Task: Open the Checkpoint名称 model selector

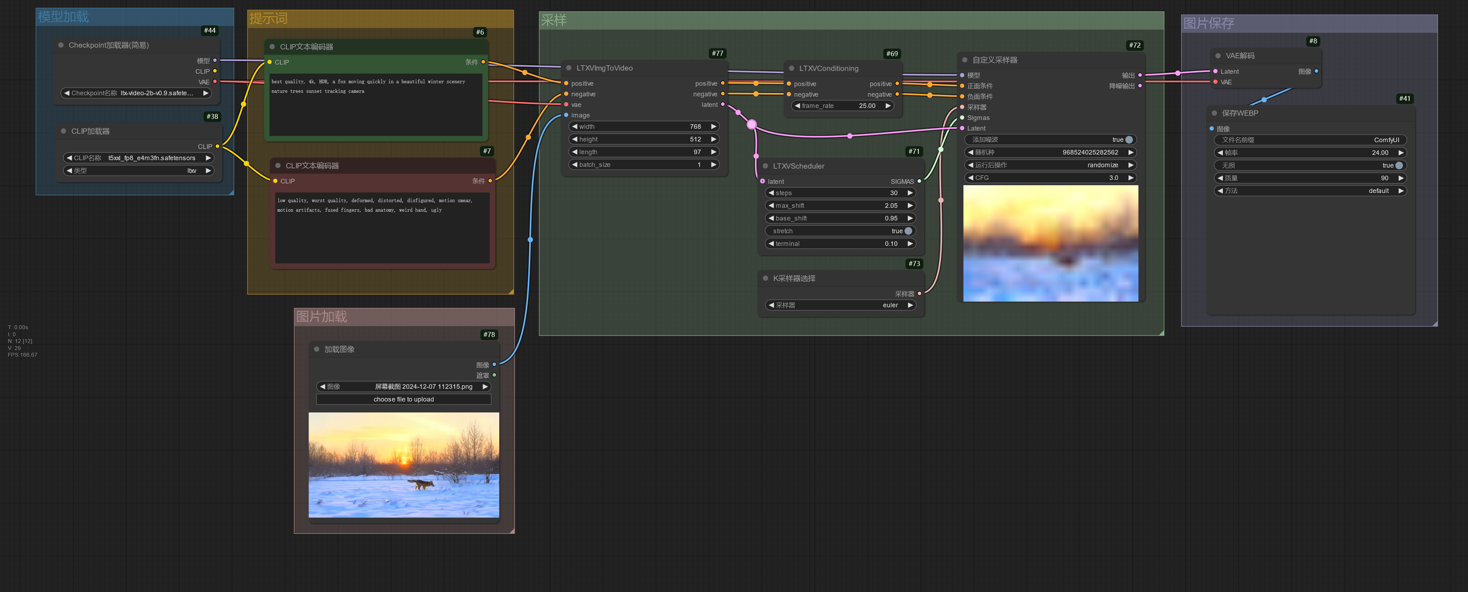Action: (x=136, y=93)
